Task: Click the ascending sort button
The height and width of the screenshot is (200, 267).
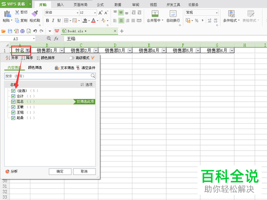Action: [x=12, y=58]
